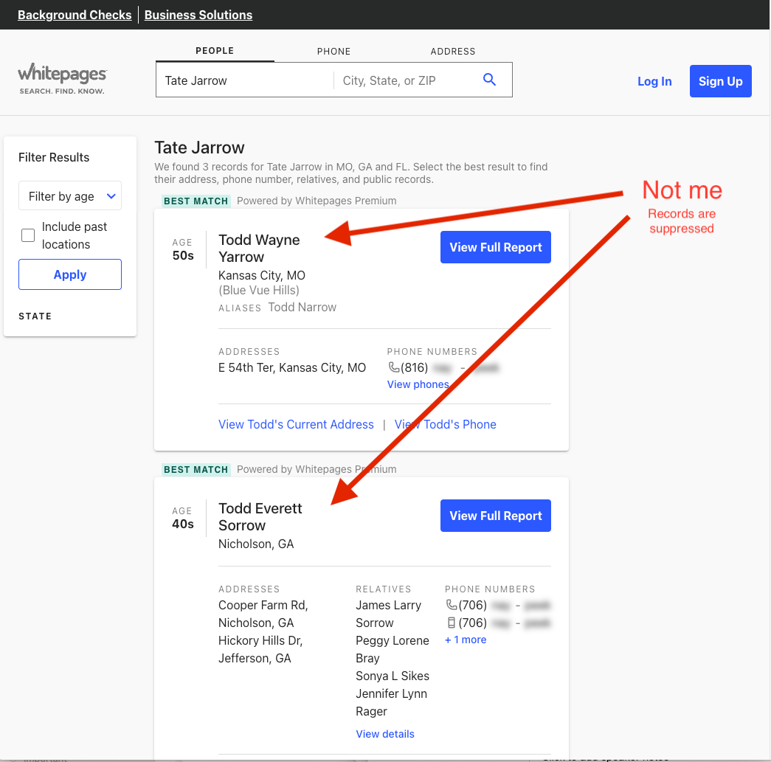
Task: Click Kansas City, MO location text
Action: point(262,275)
